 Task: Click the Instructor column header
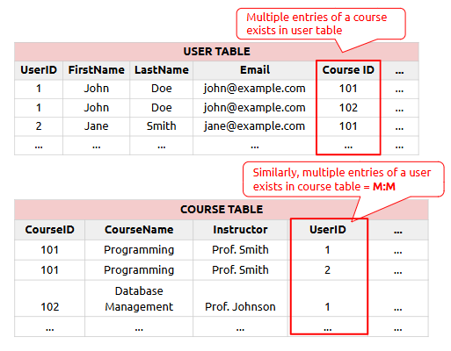(240, 230)
